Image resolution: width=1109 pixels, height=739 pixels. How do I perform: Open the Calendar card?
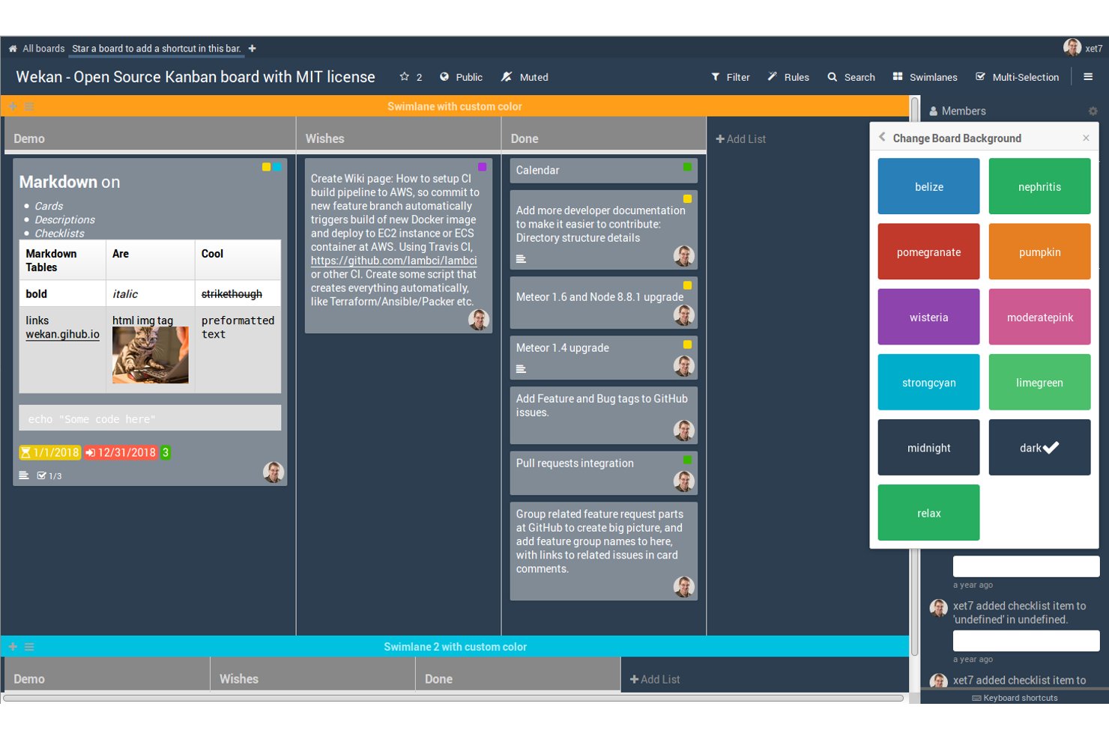pyautogui.click(x=603, y=170)
